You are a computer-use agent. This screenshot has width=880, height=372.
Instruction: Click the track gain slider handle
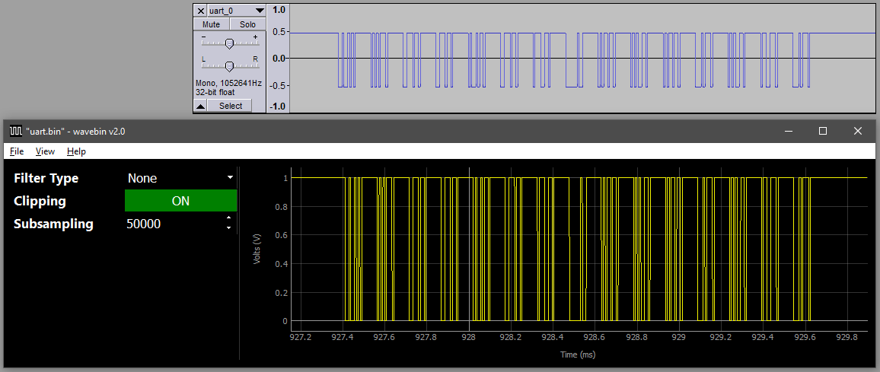(229, 43)
